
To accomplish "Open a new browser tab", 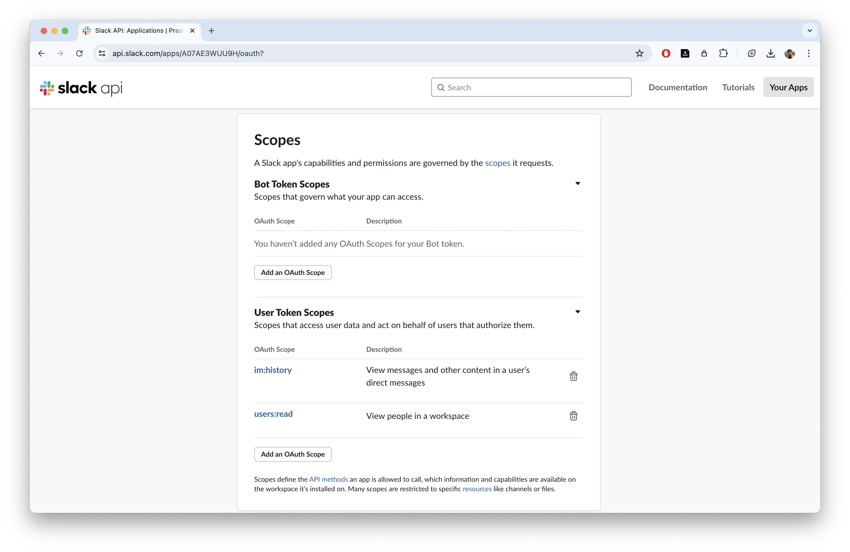I will click(x=211, y=31).
